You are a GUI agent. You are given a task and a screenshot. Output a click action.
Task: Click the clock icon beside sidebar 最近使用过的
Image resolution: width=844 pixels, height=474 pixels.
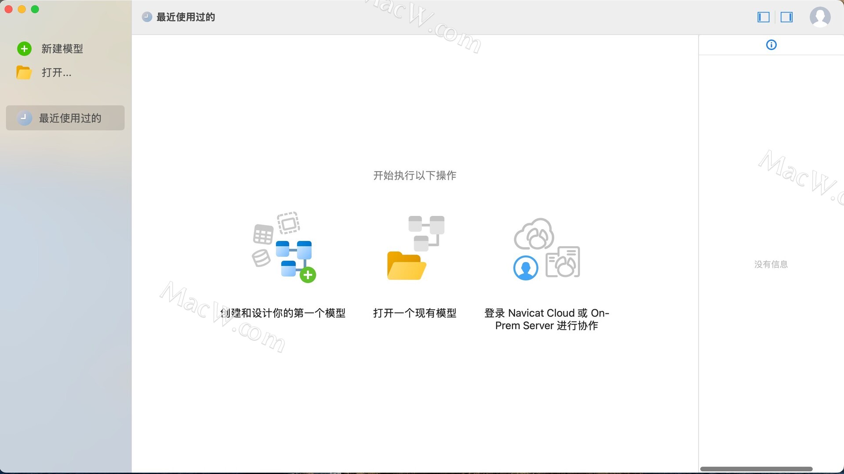tap(24, 118)
